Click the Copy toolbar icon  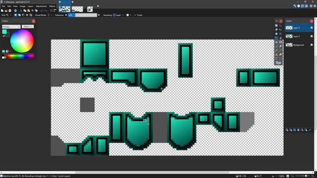pyautogui.click(x=25, y=10)
